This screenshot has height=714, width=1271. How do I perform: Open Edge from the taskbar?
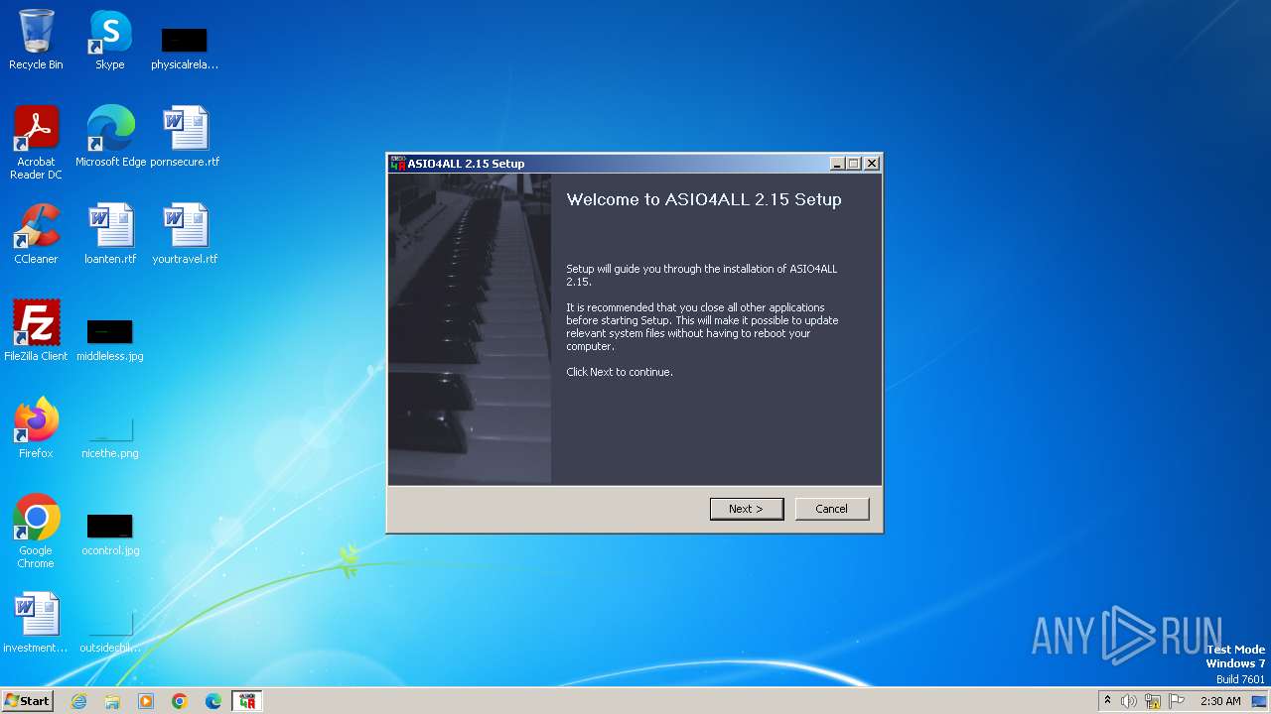tap(213, 701)
